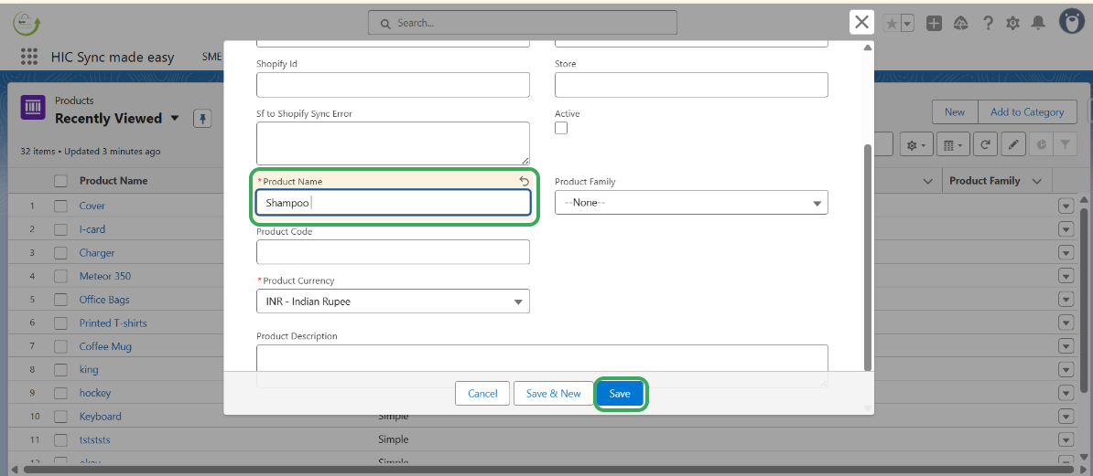
Task: Click the modal's vertical scrollbar thumb
Action: [x=868, y=256]
